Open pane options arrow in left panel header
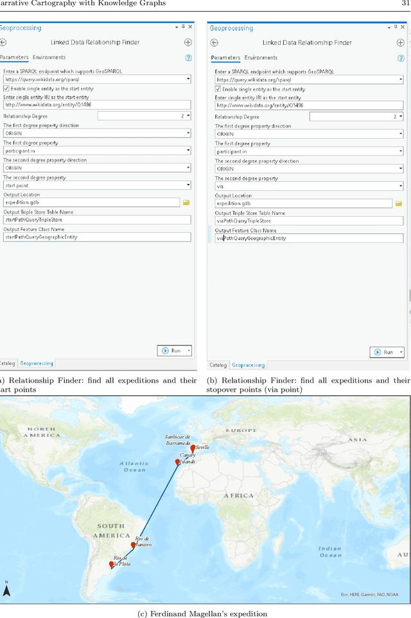The width and height of the screenshot is (411, 618). 177,27
